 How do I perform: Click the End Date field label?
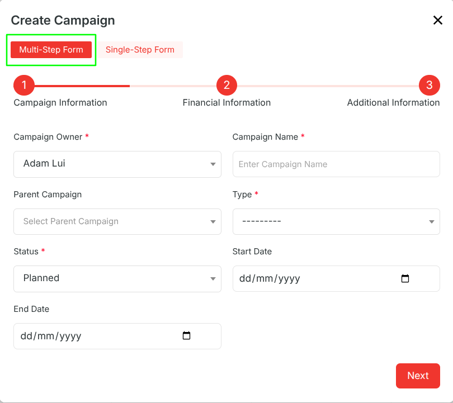point(31,309)
